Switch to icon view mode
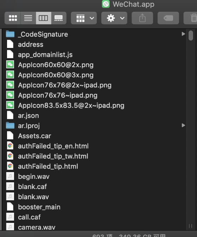The image size is (197, 237). (x=13, y=18)
